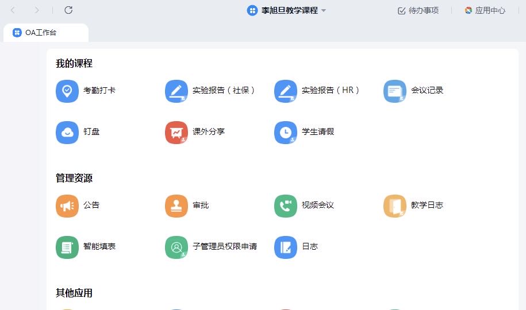The width and height of the screenshot is (526, 310).
Task: Launch the 智能填表 smart form icon
Action: point(67,247)
